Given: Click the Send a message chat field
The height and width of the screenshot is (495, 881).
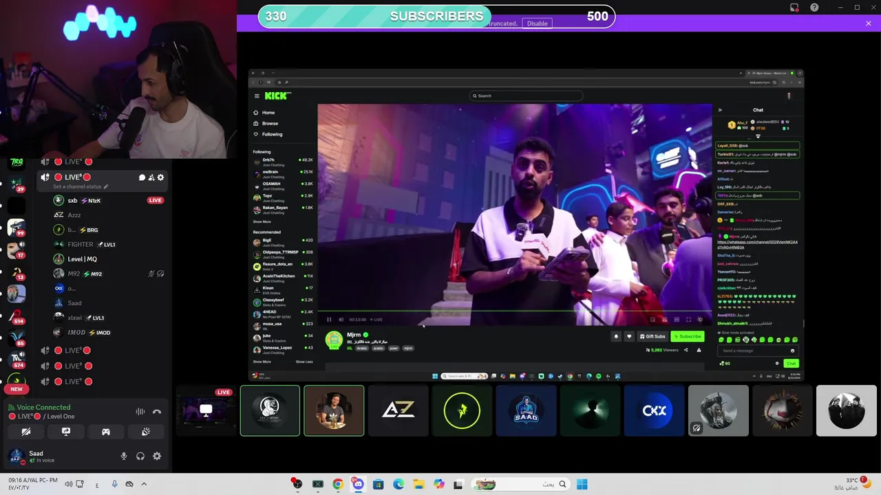Looking at the screenshot, I should point(757,351).
